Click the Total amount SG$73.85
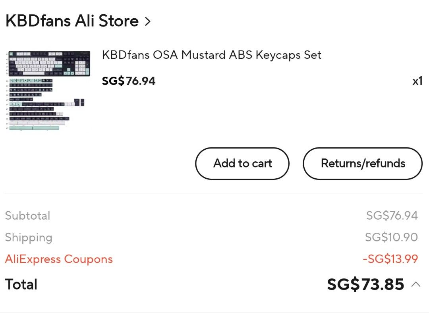The image size is (429, 313). pyautogui.click(x=365, y=284)
